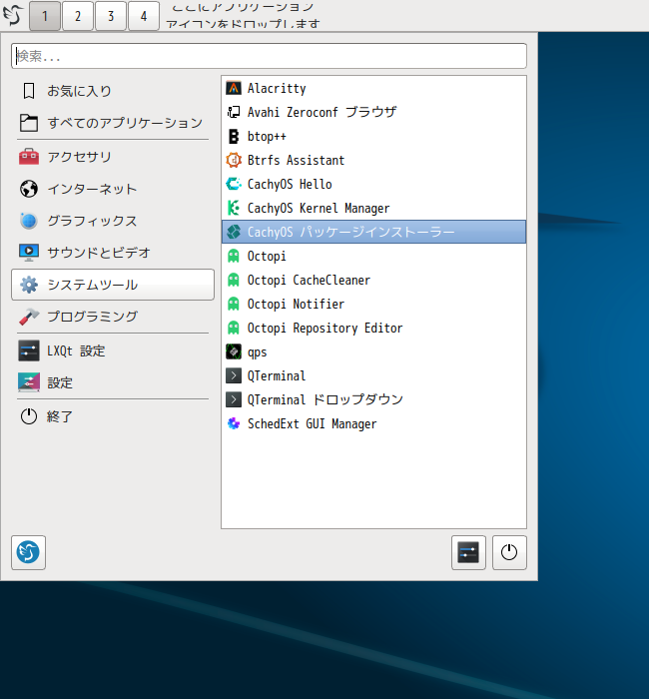The width and height of the screenshot is (649, 699).
Task: Launch btop++ system monitor
Action: coord(267,137)
